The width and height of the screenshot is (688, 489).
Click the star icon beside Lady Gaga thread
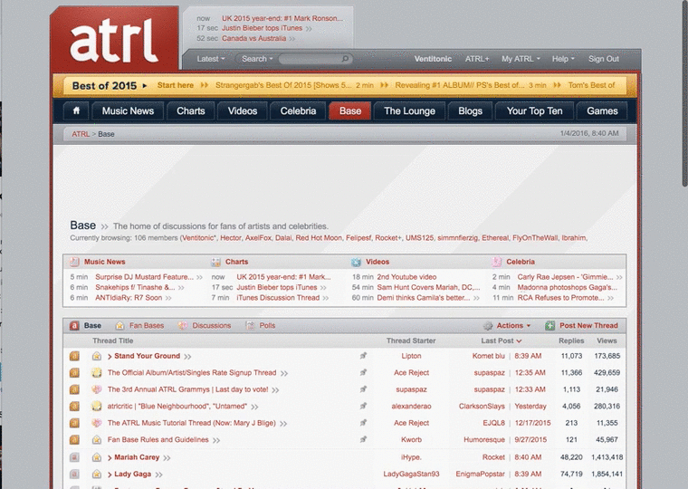[97, 475]
